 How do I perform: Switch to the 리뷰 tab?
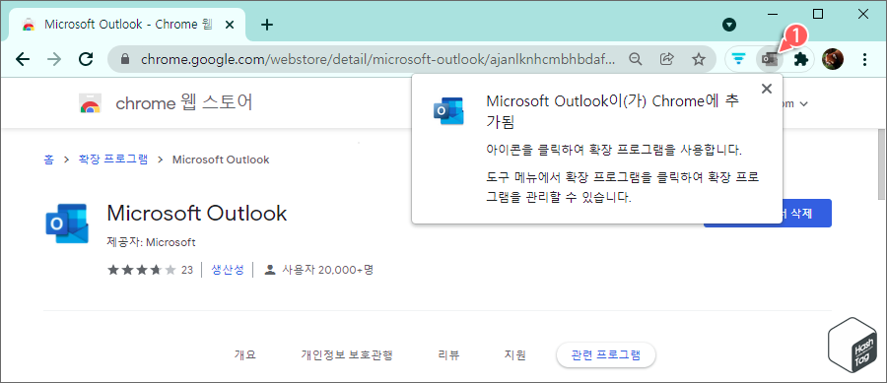(448, 355)
